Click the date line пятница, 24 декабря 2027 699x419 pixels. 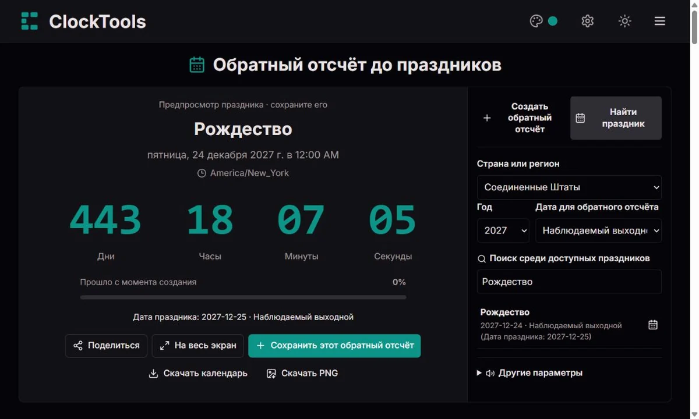pos(243,155)
